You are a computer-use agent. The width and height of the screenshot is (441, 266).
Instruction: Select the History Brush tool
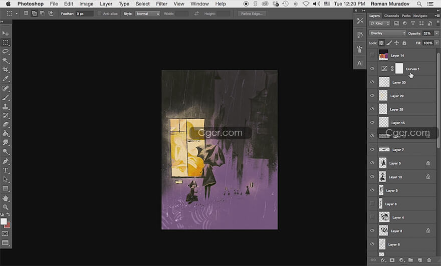[x=6, y=116]
